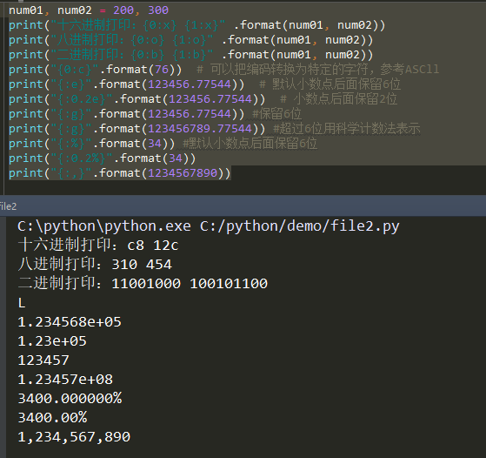The width and height of the screenshot is (486, 458).
Task: Click output value '1.234568e+05'
Action: point(70,322)
